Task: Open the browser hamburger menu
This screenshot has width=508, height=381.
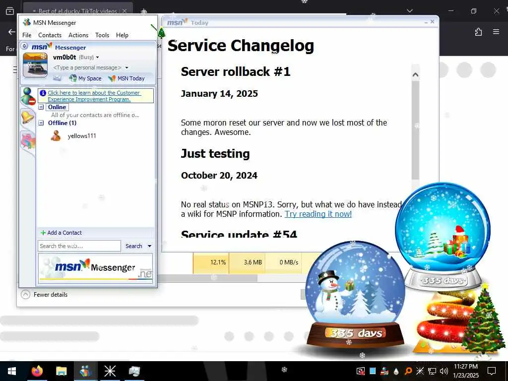Action: coord(496,32)
